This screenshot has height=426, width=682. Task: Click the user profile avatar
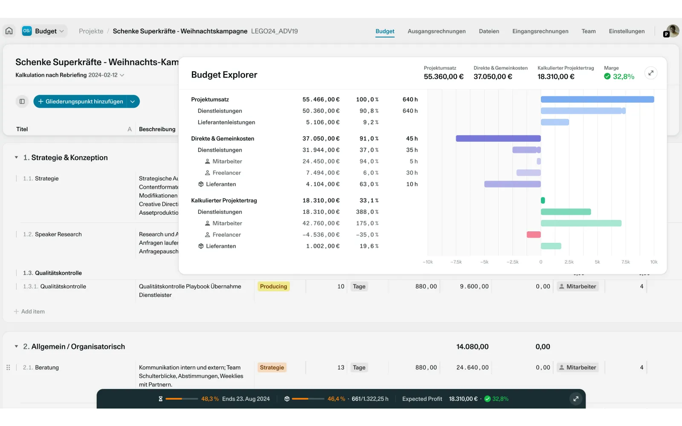coord(672,31)
